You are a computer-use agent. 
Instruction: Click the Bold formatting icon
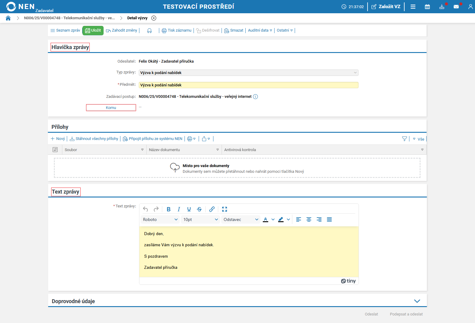[169, 209]
